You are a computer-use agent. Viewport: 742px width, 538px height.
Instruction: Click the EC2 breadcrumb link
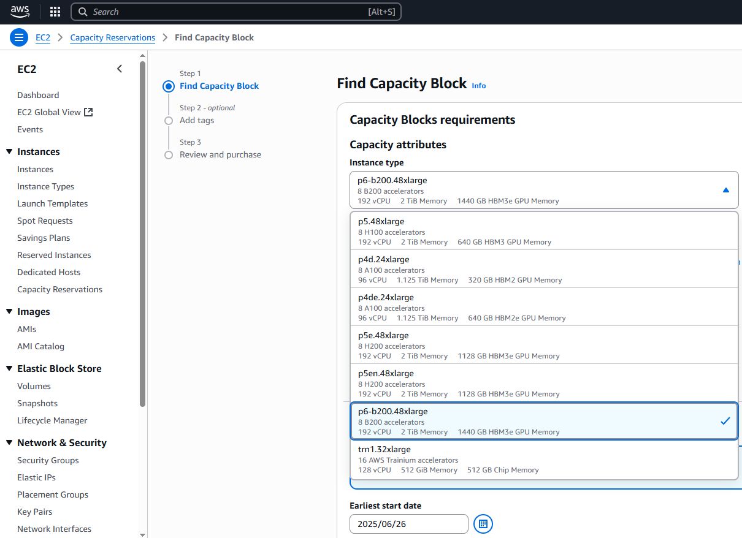tap(43, 37)
